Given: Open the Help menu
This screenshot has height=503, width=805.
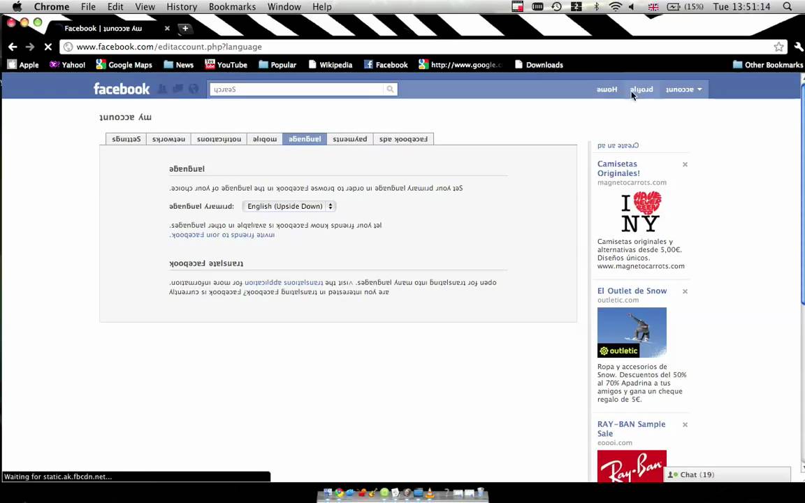Looking at the screenshot, I should (x=322, y=7).
